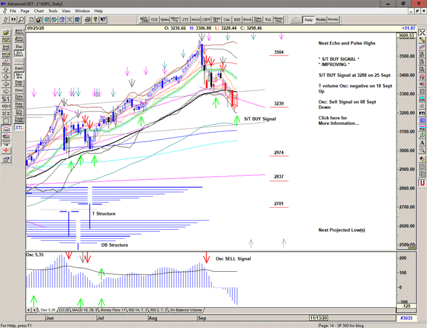The height and width of the screenshot is (328, 427).
Task: Click the magnifier search icon in top toolbar
Action: click(21, 19)
